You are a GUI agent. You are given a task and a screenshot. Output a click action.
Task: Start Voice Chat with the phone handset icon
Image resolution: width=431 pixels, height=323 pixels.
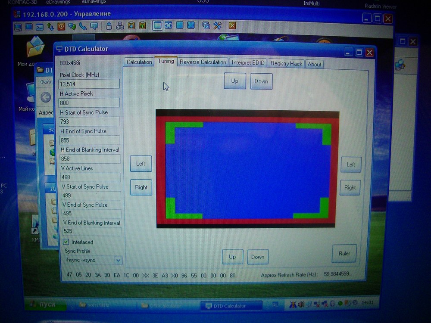(x=83, y=26)
